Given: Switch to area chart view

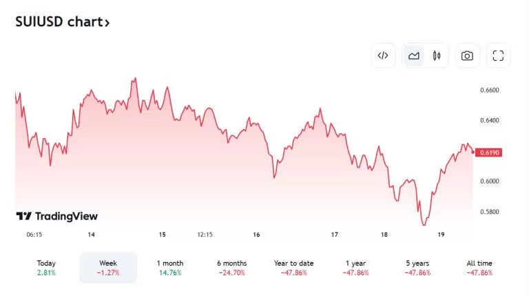Looking at the screenshot, I should pyautogui.click(x=414, y=56).
